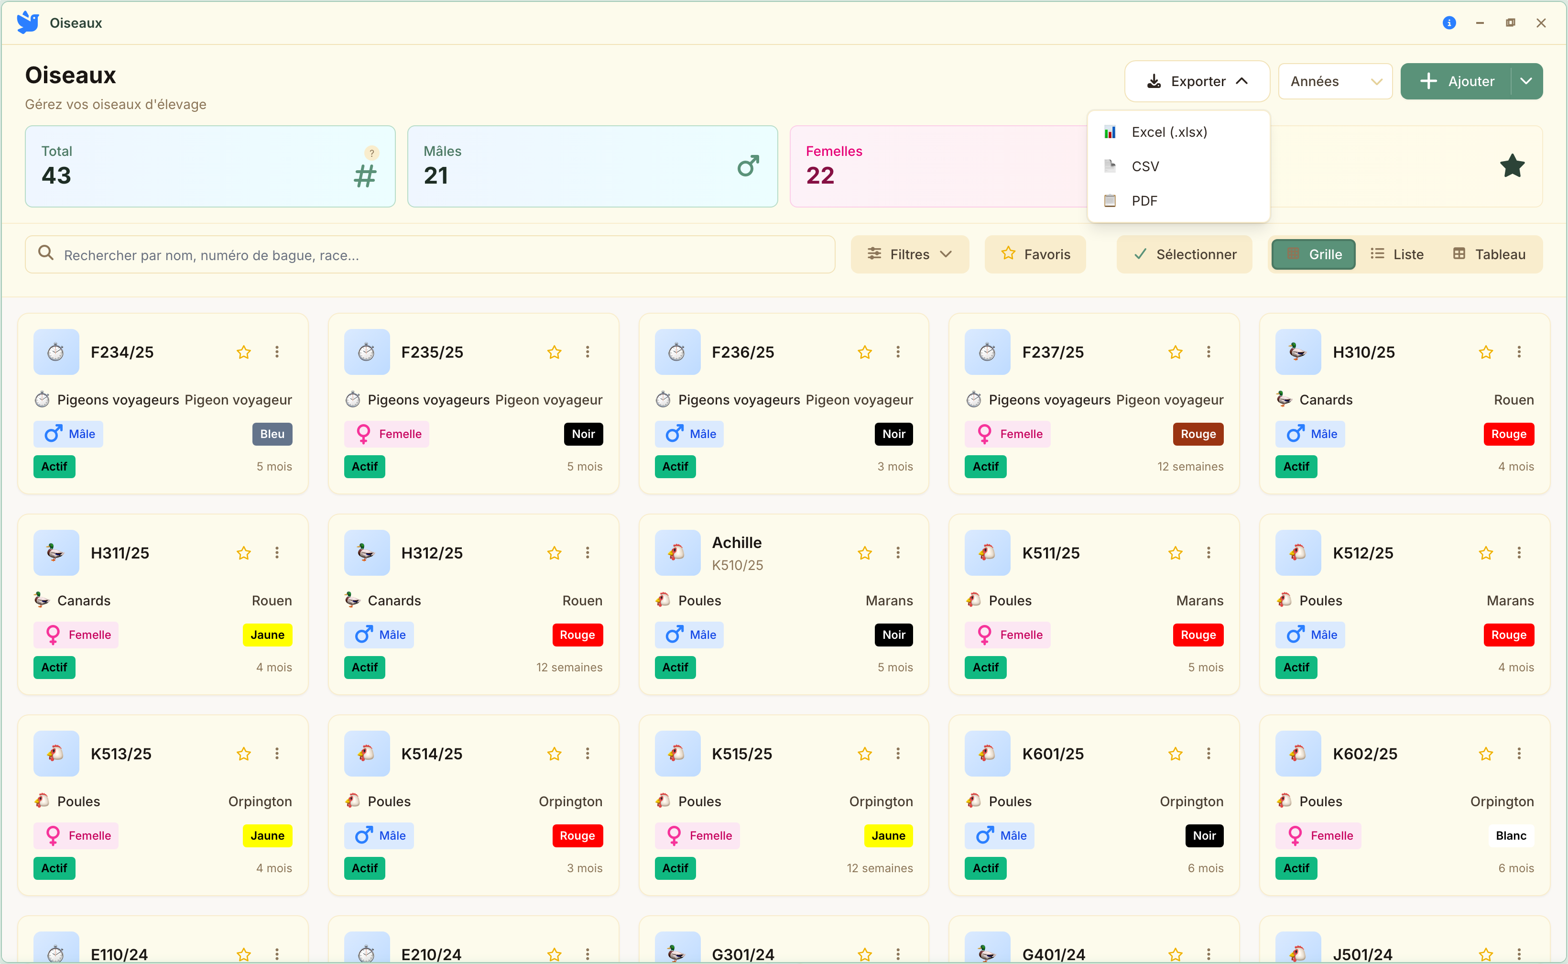Click the male symbol icon on Mâles card
The width and height of the screenshot is (1568, 964).
coord(748,166)
